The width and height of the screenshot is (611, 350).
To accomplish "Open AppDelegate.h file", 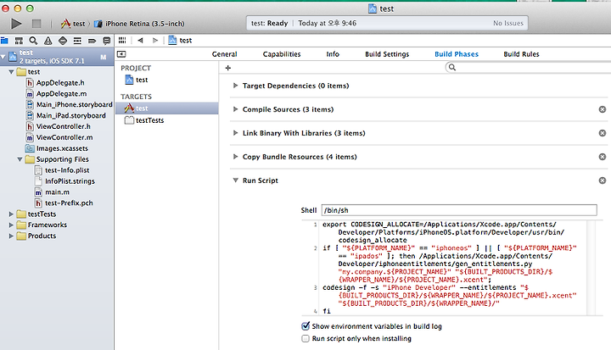I will pos(57,83).
